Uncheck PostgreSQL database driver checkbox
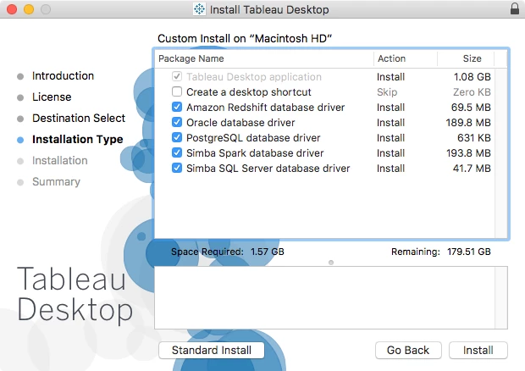The height and width of the screenshot is (371, 525). [x=177, y=137]
